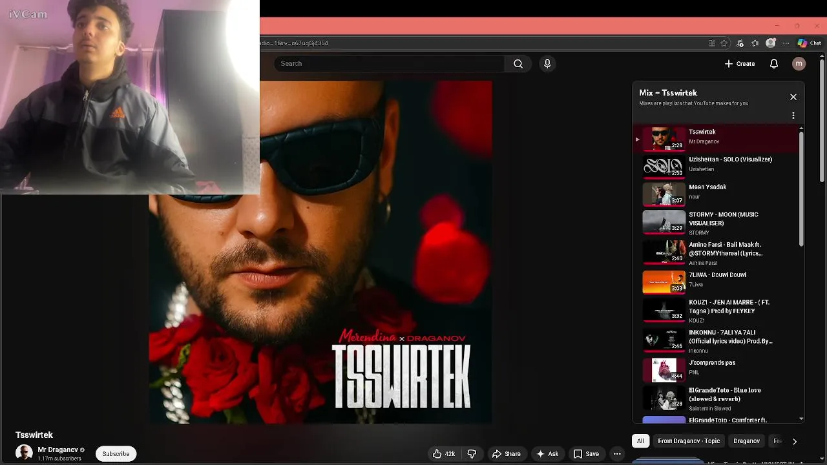Open the Edge favorites collection icon
The width and height of the screenshot is (827, 465).
click(755, 43)
